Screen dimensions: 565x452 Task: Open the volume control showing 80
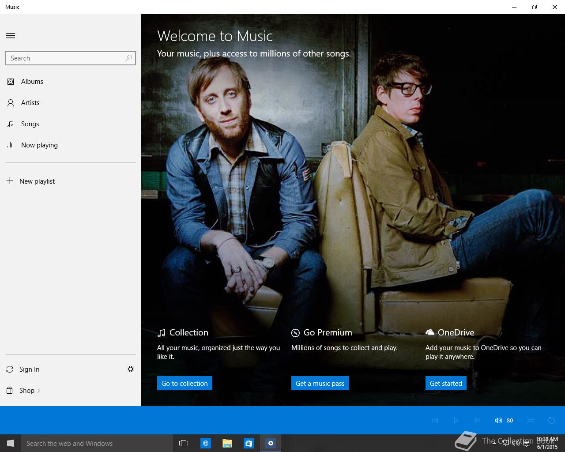point(504,420)
